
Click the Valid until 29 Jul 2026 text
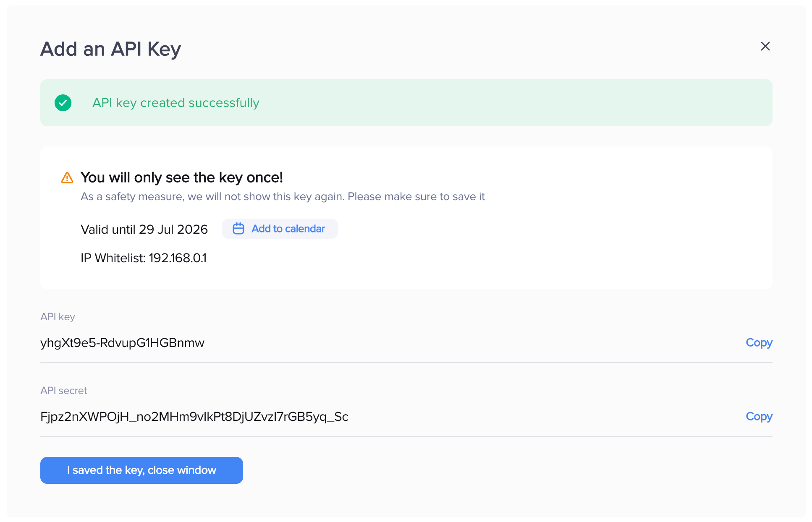point(144,230)
